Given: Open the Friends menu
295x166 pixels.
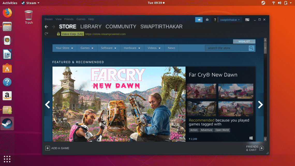Looking at the screenshot, I should (69, 19).
